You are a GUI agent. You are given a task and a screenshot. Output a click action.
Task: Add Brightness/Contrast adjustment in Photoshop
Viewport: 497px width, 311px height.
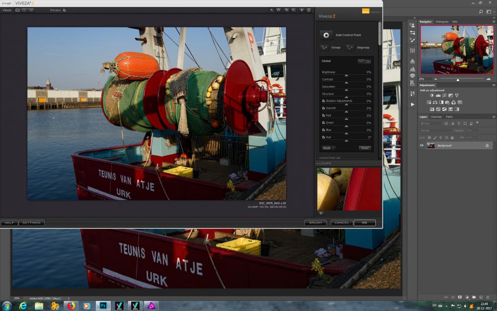tap(432, 95)
